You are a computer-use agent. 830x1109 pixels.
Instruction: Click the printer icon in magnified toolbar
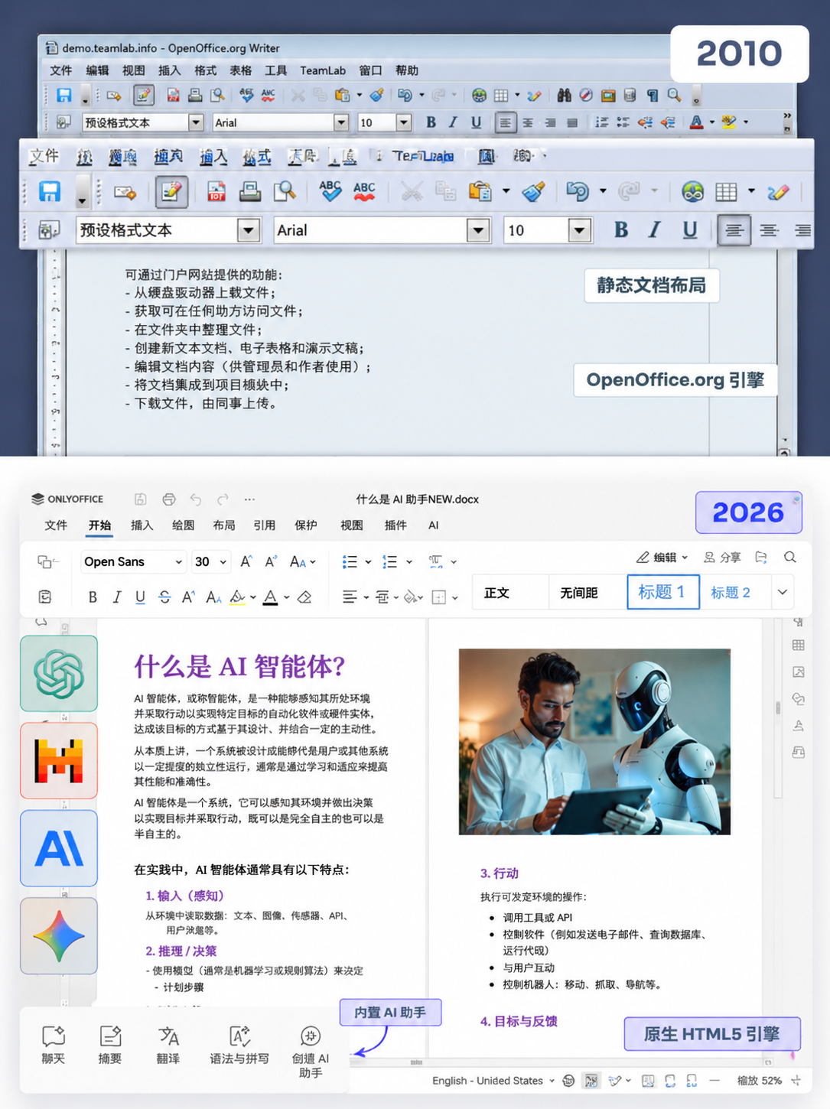[250, 191]
